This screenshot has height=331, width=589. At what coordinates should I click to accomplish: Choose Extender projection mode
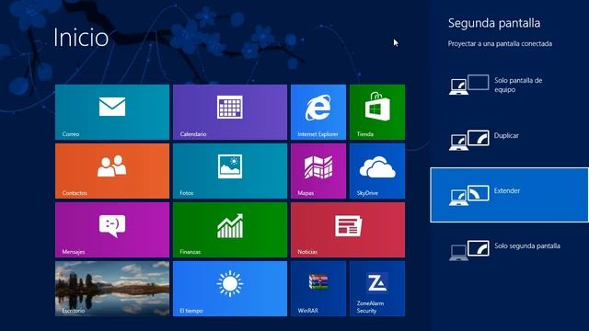tap(509, 195)
